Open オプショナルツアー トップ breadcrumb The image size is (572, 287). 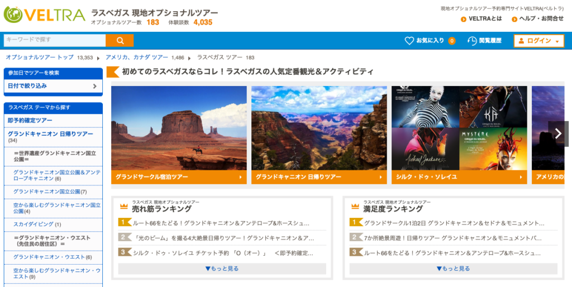tap(40, 58)
